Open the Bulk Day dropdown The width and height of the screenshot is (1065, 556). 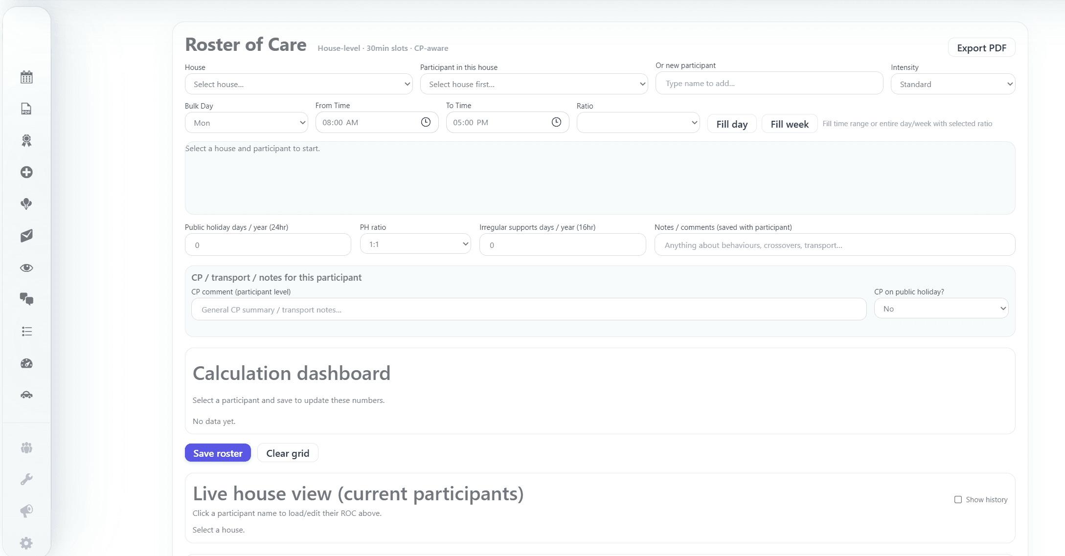[247, 123]
